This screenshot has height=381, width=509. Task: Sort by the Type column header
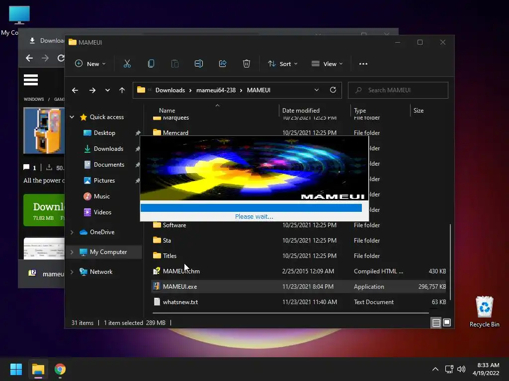360,111
